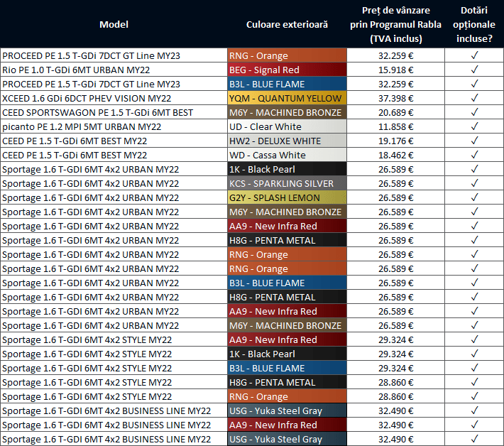
Task: Click M6Y - MACHINED BRONZE in CEED SPORTSWAGON row
Action: pos(287,112)
